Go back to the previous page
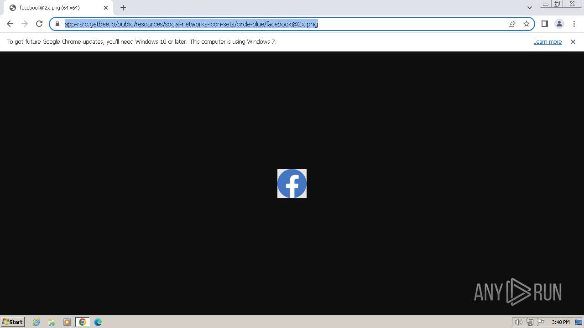 (10, 24)
